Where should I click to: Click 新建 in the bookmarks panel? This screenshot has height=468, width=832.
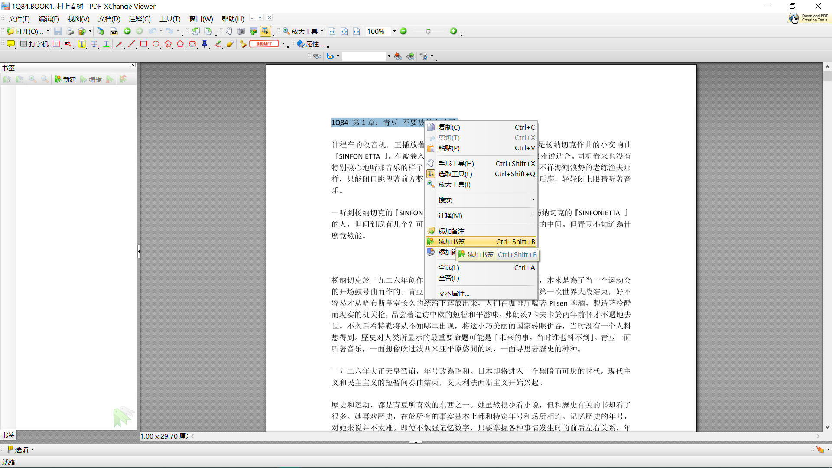click(x=65, y=79)
